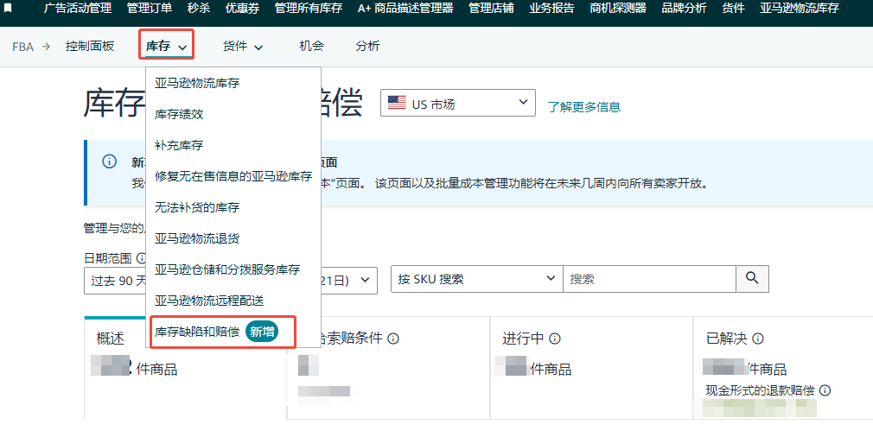Viewport: 873px width, 437px height.
Task: Switch to the 概述 tab
Action: pyautogui.click(x=111, y=339)
